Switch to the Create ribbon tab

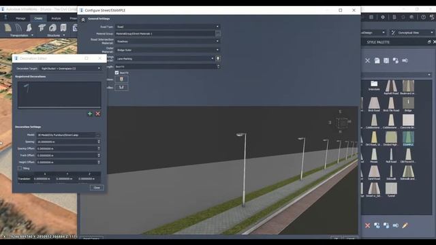38,18
